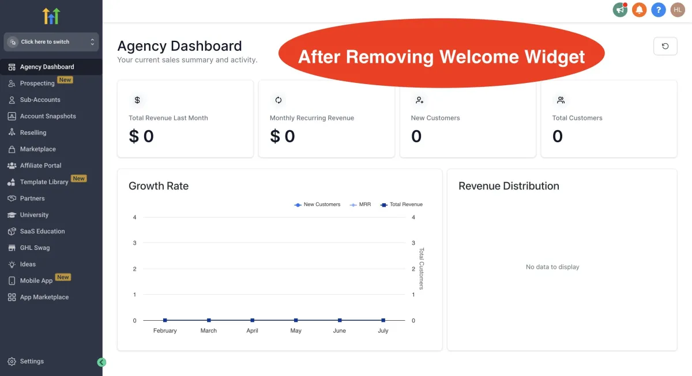
Task: Toggle MRR series in chart legend
Action: [x=360, y=204]
